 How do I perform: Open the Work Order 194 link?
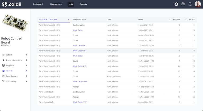[80, 51]
